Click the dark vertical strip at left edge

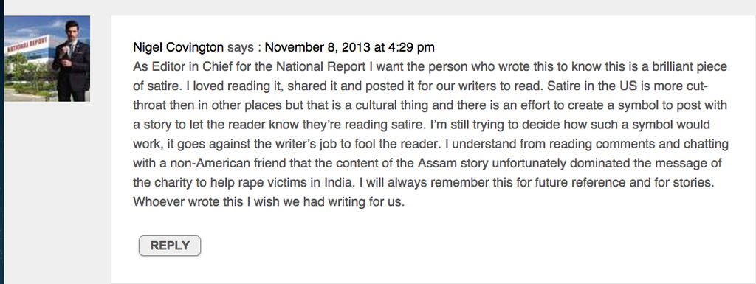click(x=2, y=145)
